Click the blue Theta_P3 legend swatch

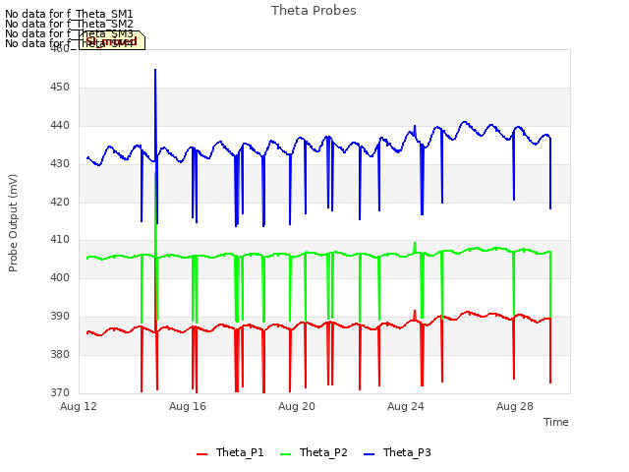coord(369,454)
